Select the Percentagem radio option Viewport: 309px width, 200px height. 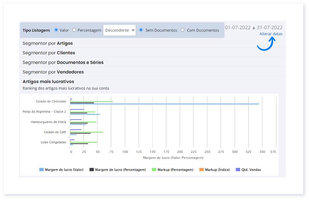click(75, 30)
